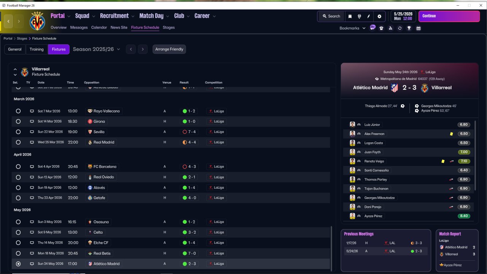
Task: Expand the Career menu dropdown arrow
Action: tap(214, 16)
